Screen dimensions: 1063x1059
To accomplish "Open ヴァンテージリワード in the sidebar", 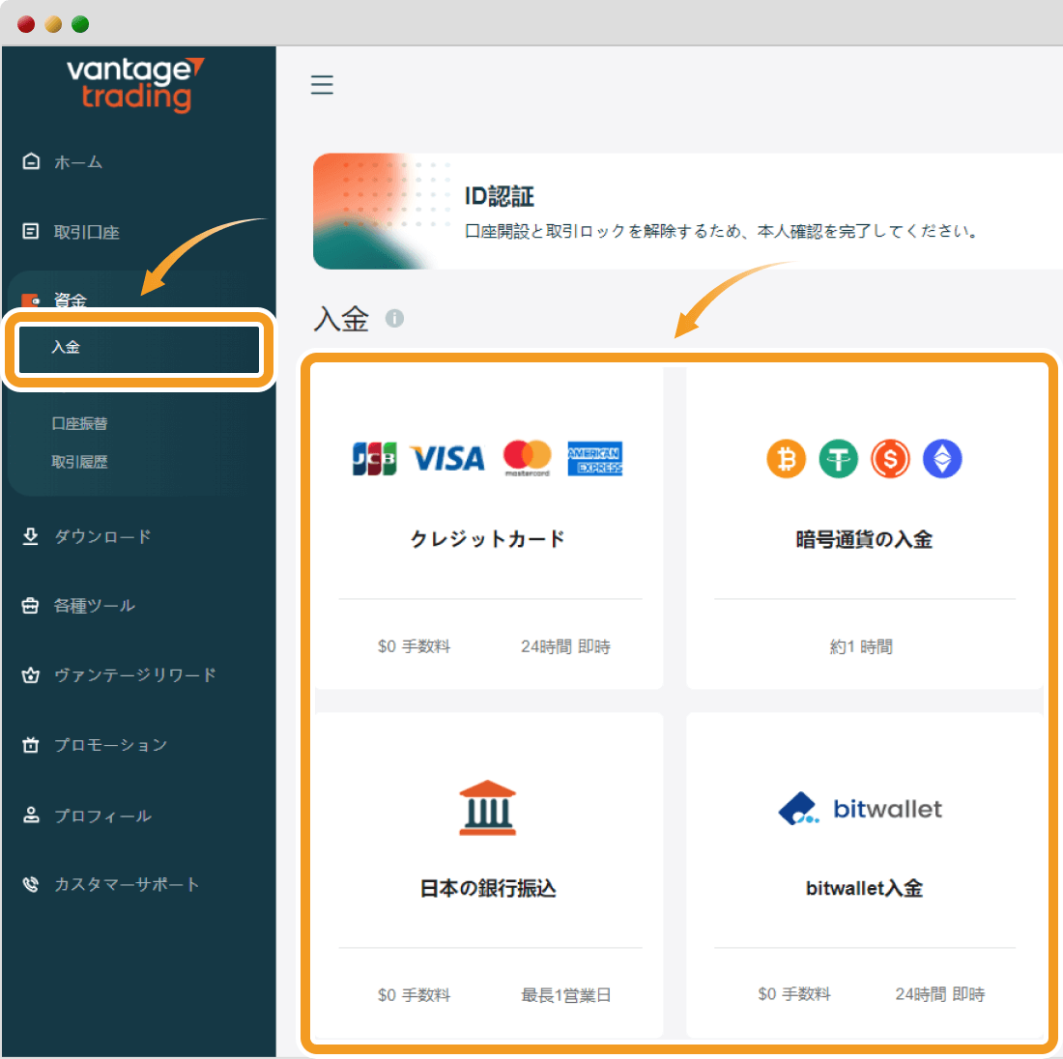I will [x=135, y=675].
